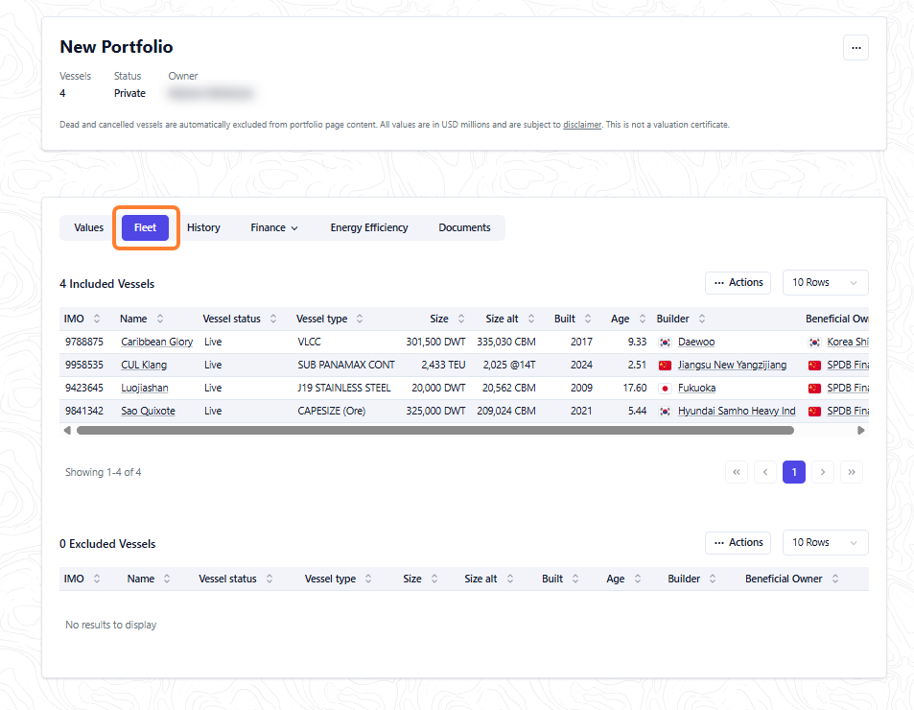Sort included vessels by Name column
Screen dimensions: 914x710
(160, 319)
